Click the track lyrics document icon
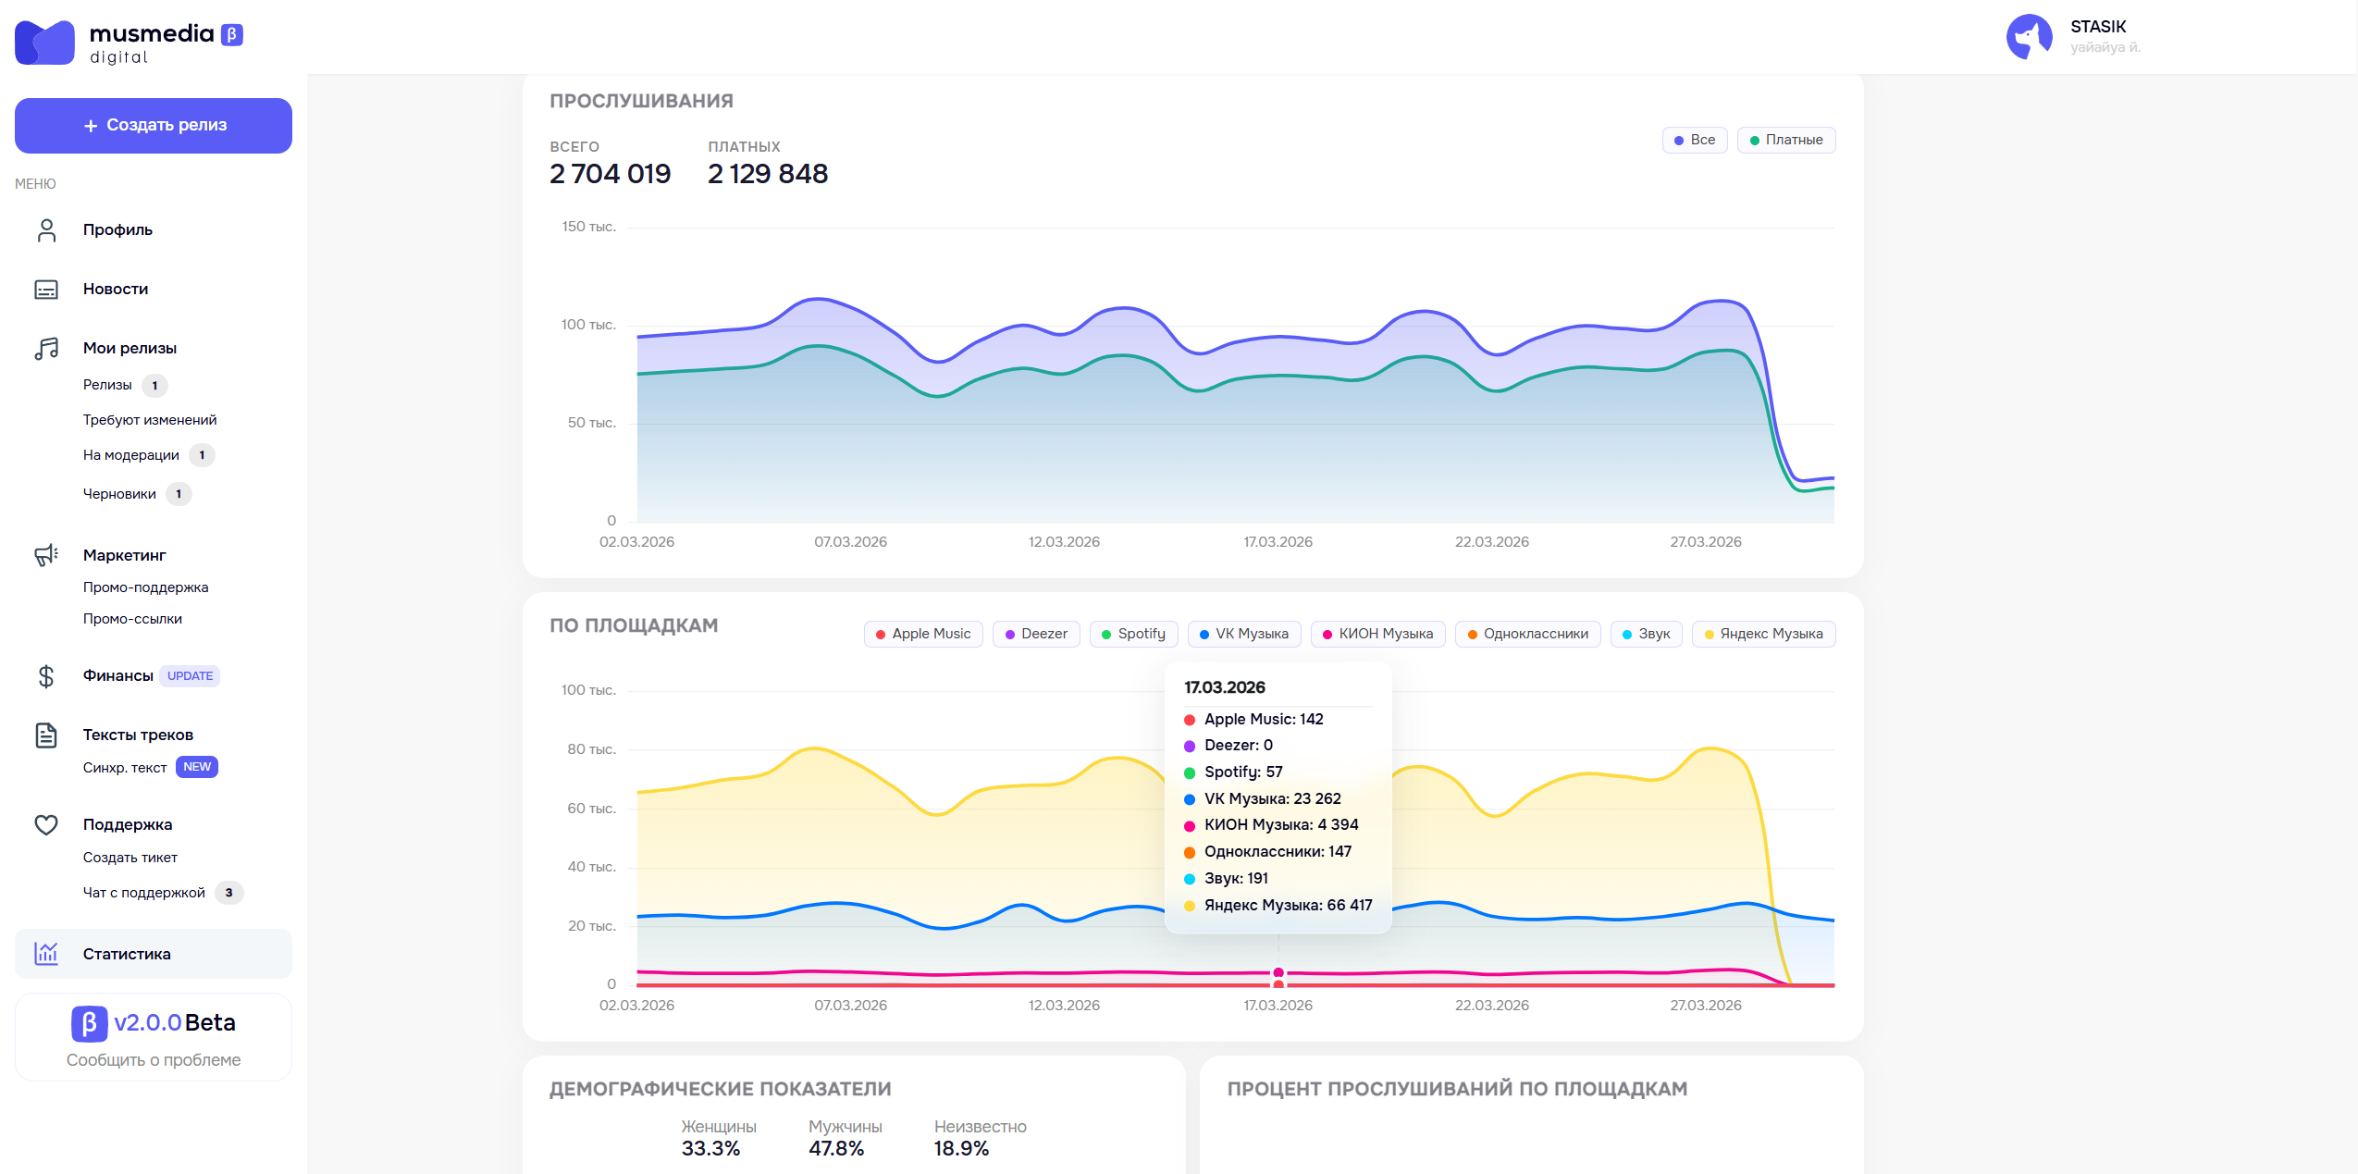2358x1174 pixels. pos(46,735)
